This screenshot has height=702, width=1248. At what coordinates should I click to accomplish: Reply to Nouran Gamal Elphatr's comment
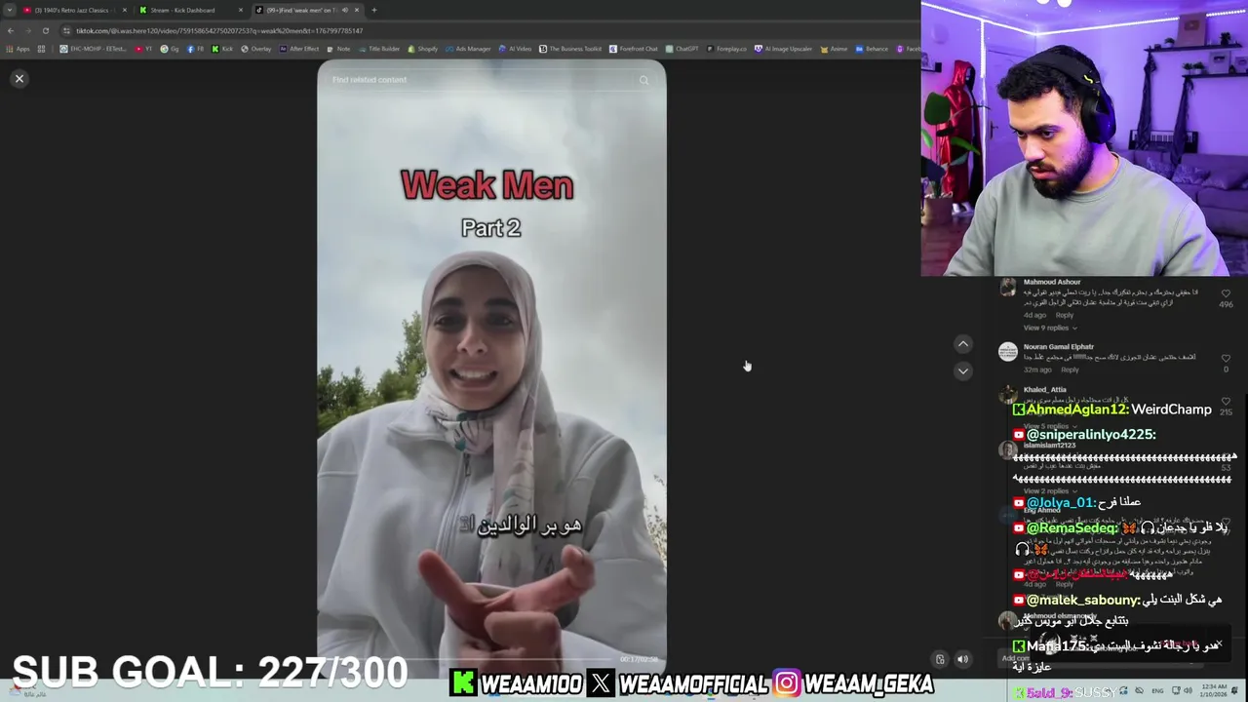pos(1070,370)
